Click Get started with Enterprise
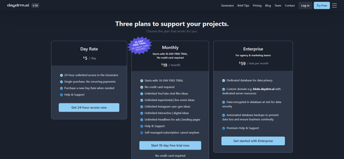 [x=253, y=141]
